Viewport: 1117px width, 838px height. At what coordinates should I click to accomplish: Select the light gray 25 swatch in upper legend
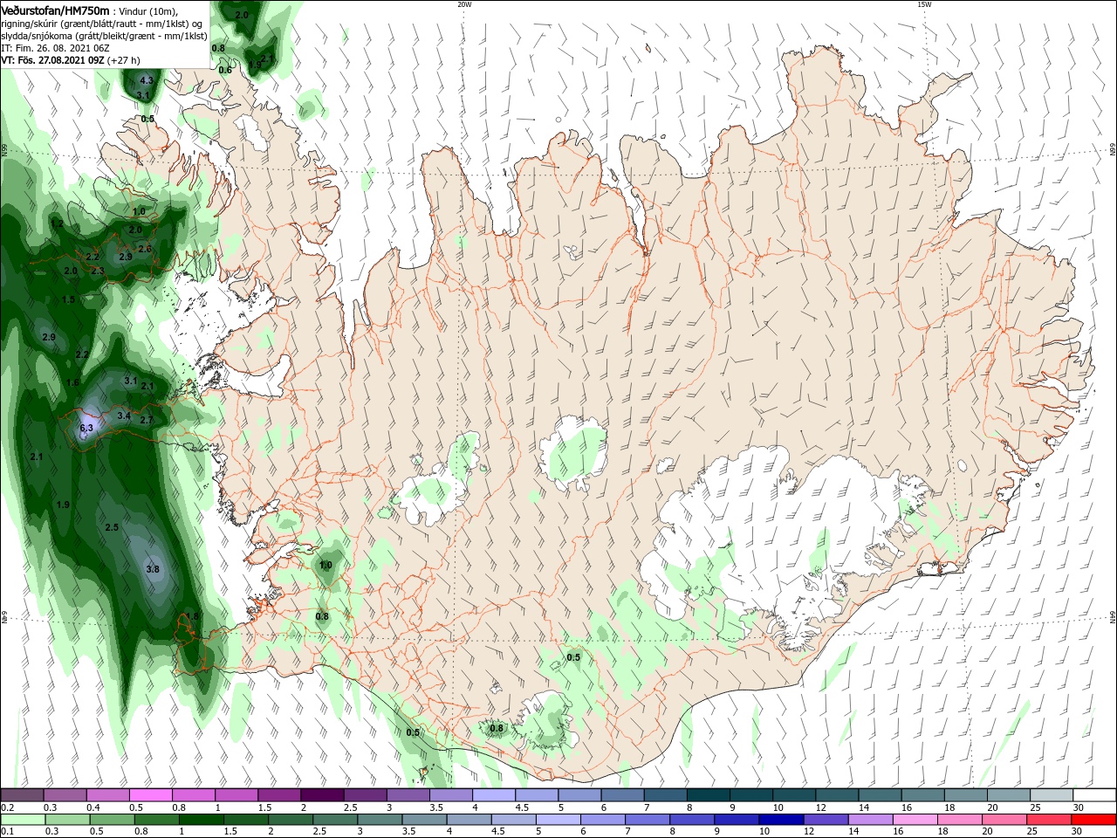(x=1052, y=795)
